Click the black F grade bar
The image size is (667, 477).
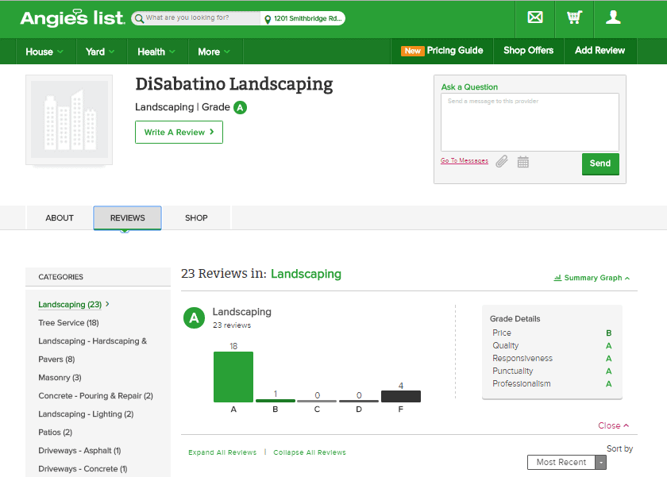[401, 396]
